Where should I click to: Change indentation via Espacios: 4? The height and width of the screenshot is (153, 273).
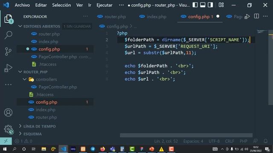coord(193,141)
